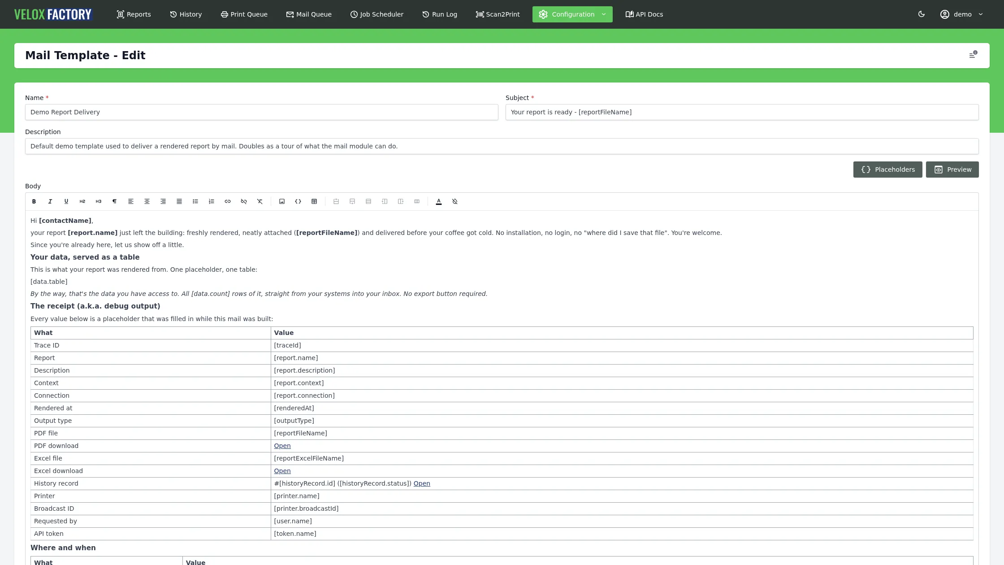
Task: Add table column before
Action: 385,201
